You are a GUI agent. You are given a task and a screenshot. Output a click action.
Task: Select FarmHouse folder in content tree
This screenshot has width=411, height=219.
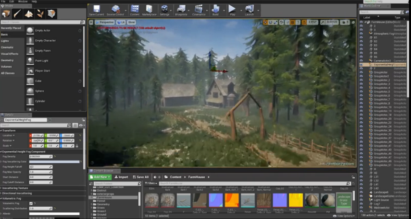[x=104, y=197]
